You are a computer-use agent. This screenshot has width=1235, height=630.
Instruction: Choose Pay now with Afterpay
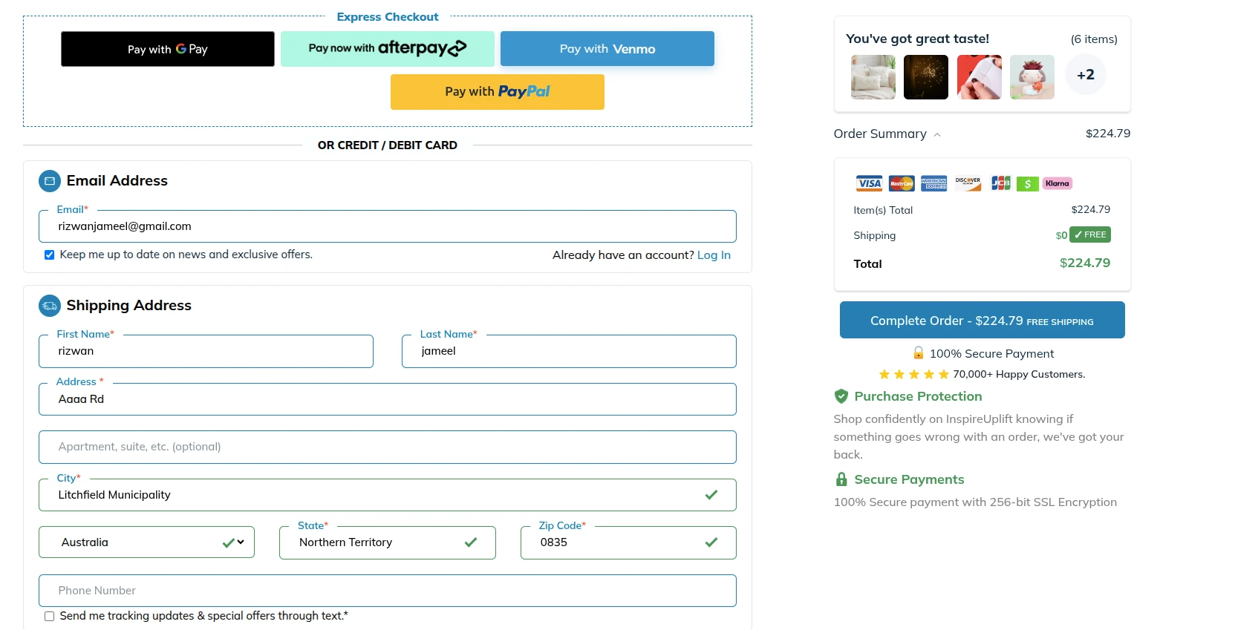(x=388, y=49)
